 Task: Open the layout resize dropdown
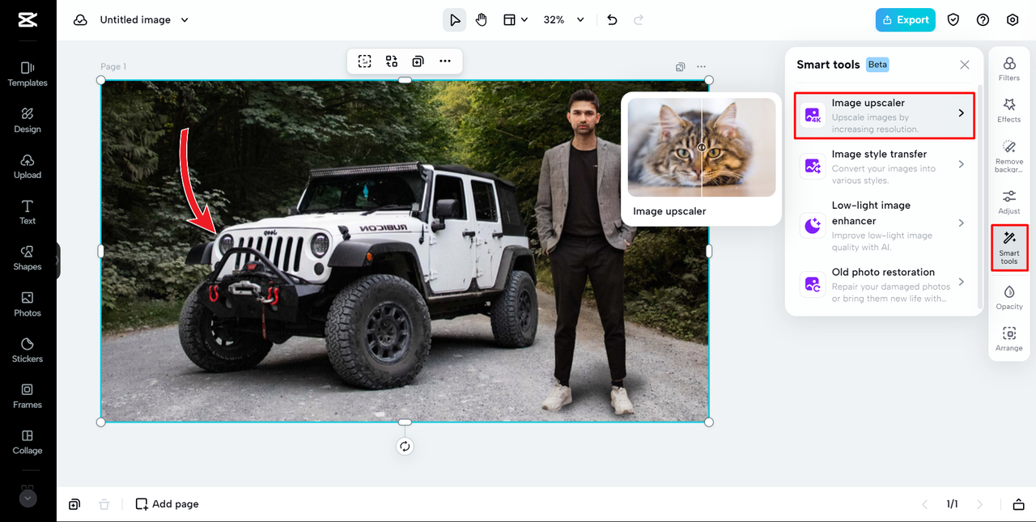click(516, 20)
